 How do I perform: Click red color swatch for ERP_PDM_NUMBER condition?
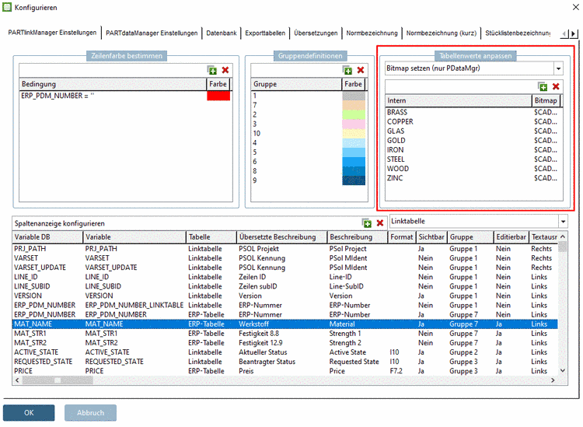(x=218, y=96)
